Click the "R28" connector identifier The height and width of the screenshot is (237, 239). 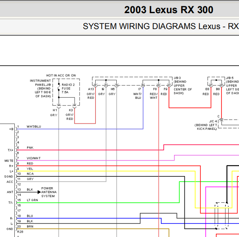tap(20, 232)
